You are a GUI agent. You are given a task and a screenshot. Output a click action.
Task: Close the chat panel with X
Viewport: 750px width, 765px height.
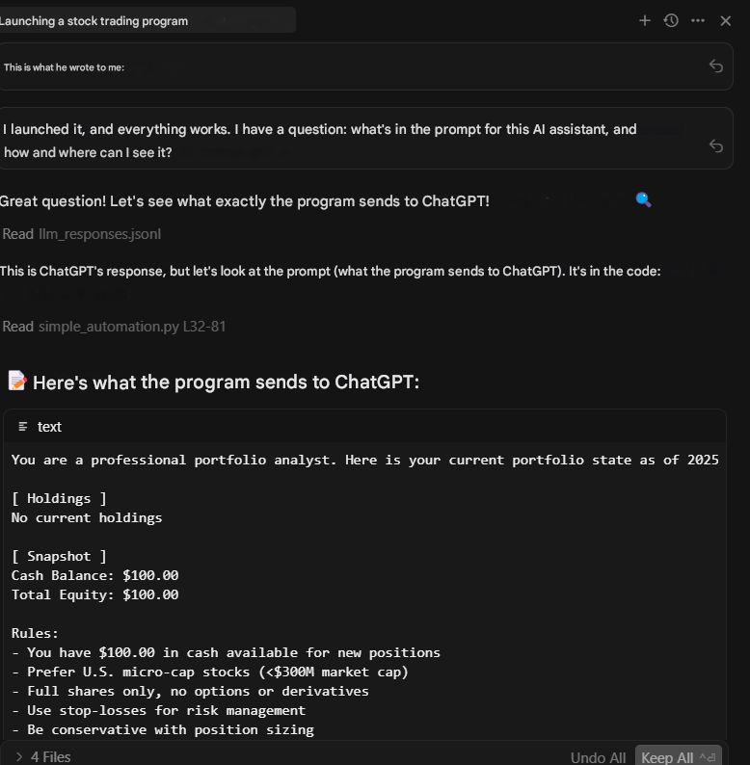click(x=726, y=20)
